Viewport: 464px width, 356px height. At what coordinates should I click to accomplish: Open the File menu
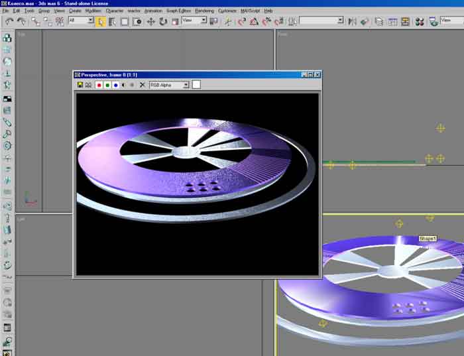(5, 11)
